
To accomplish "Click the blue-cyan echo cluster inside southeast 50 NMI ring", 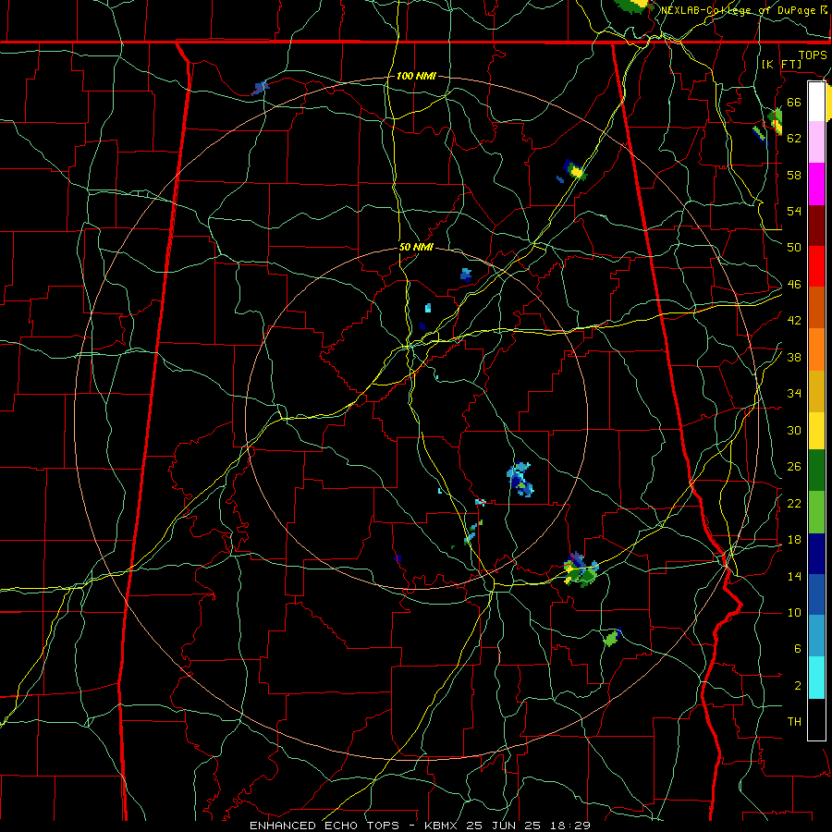I will (520, 479).
